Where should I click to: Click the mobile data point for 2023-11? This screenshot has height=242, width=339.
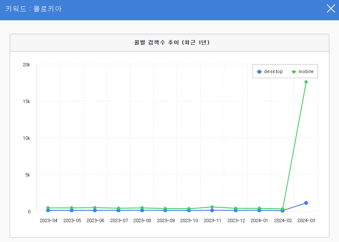point(212,207)
